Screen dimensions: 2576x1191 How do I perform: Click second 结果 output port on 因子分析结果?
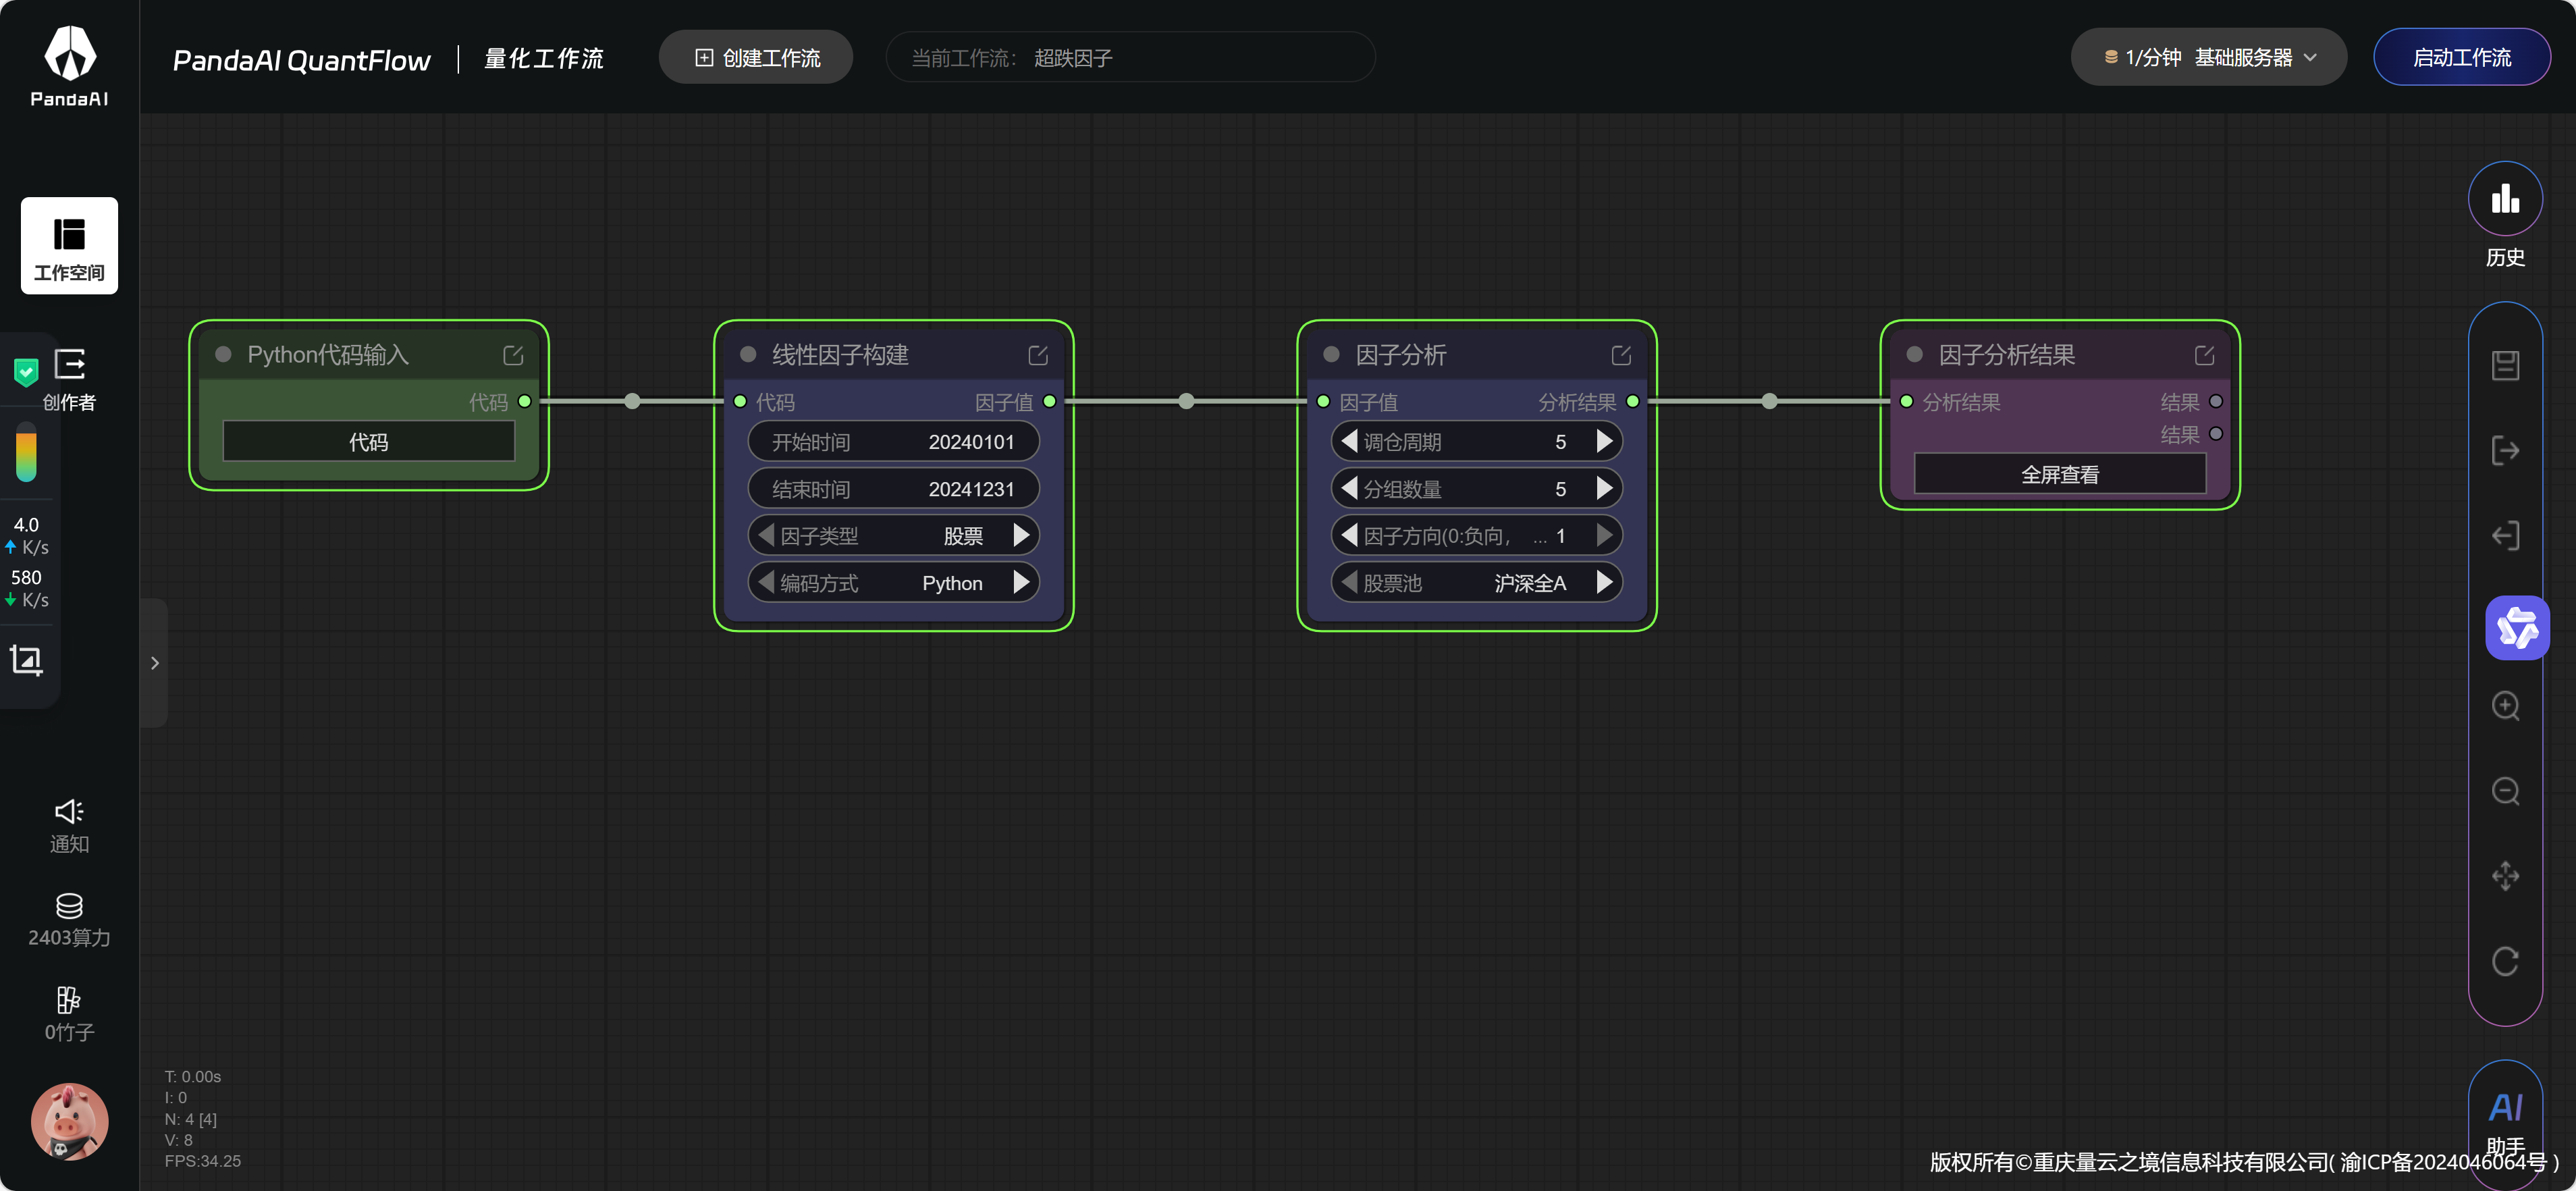[2216, 434]
